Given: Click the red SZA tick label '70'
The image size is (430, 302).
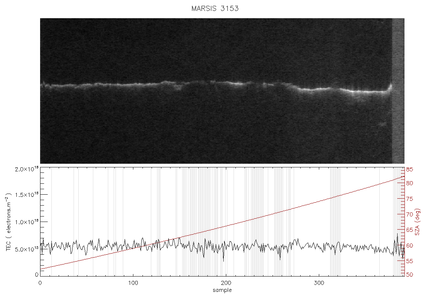Looking at the screenshot, I should coord(410,214).
